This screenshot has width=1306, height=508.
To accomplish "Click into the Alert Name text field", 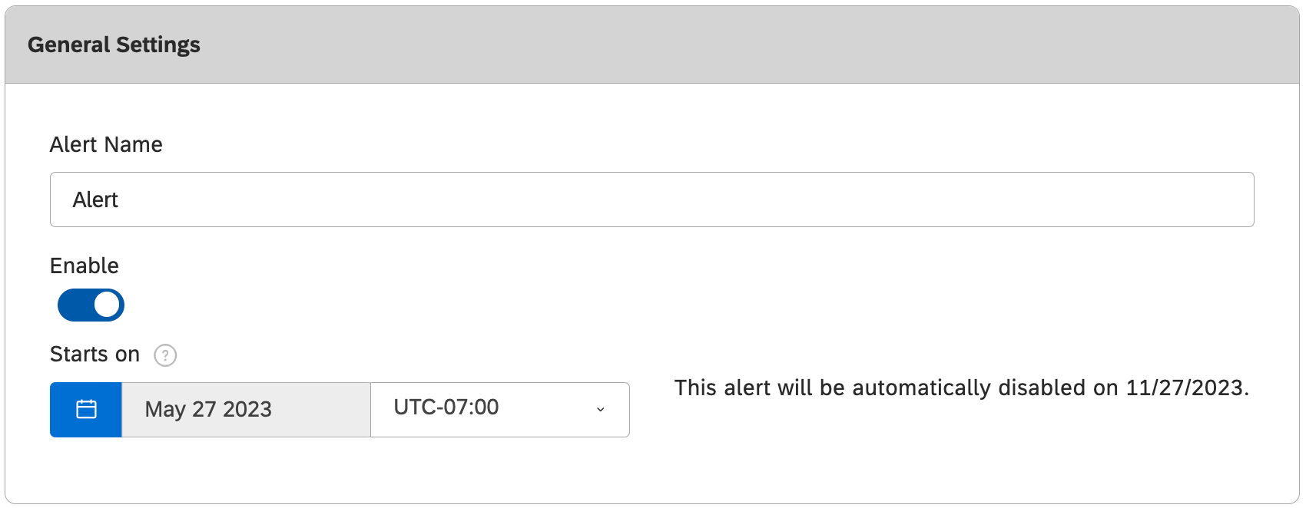I will [651, 200].
